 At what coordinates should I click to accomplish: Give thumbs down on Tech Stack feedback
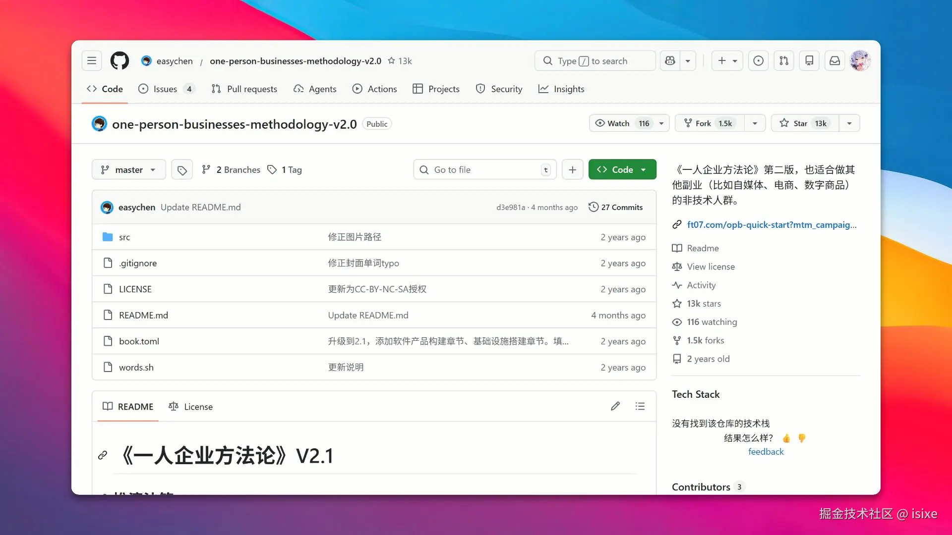coord(801,438)
